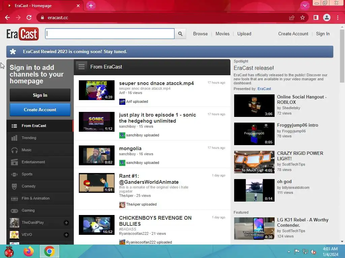This screenshot has height=258, width=345.
Task: Click the page vertical scrollbar thumb
Action: 342,56
